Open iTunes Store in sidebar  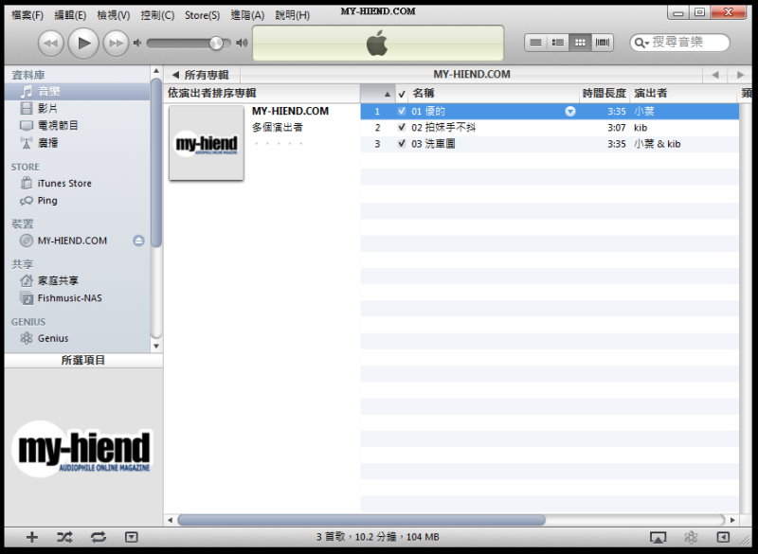pyautogui.click(x=63, y=184)
